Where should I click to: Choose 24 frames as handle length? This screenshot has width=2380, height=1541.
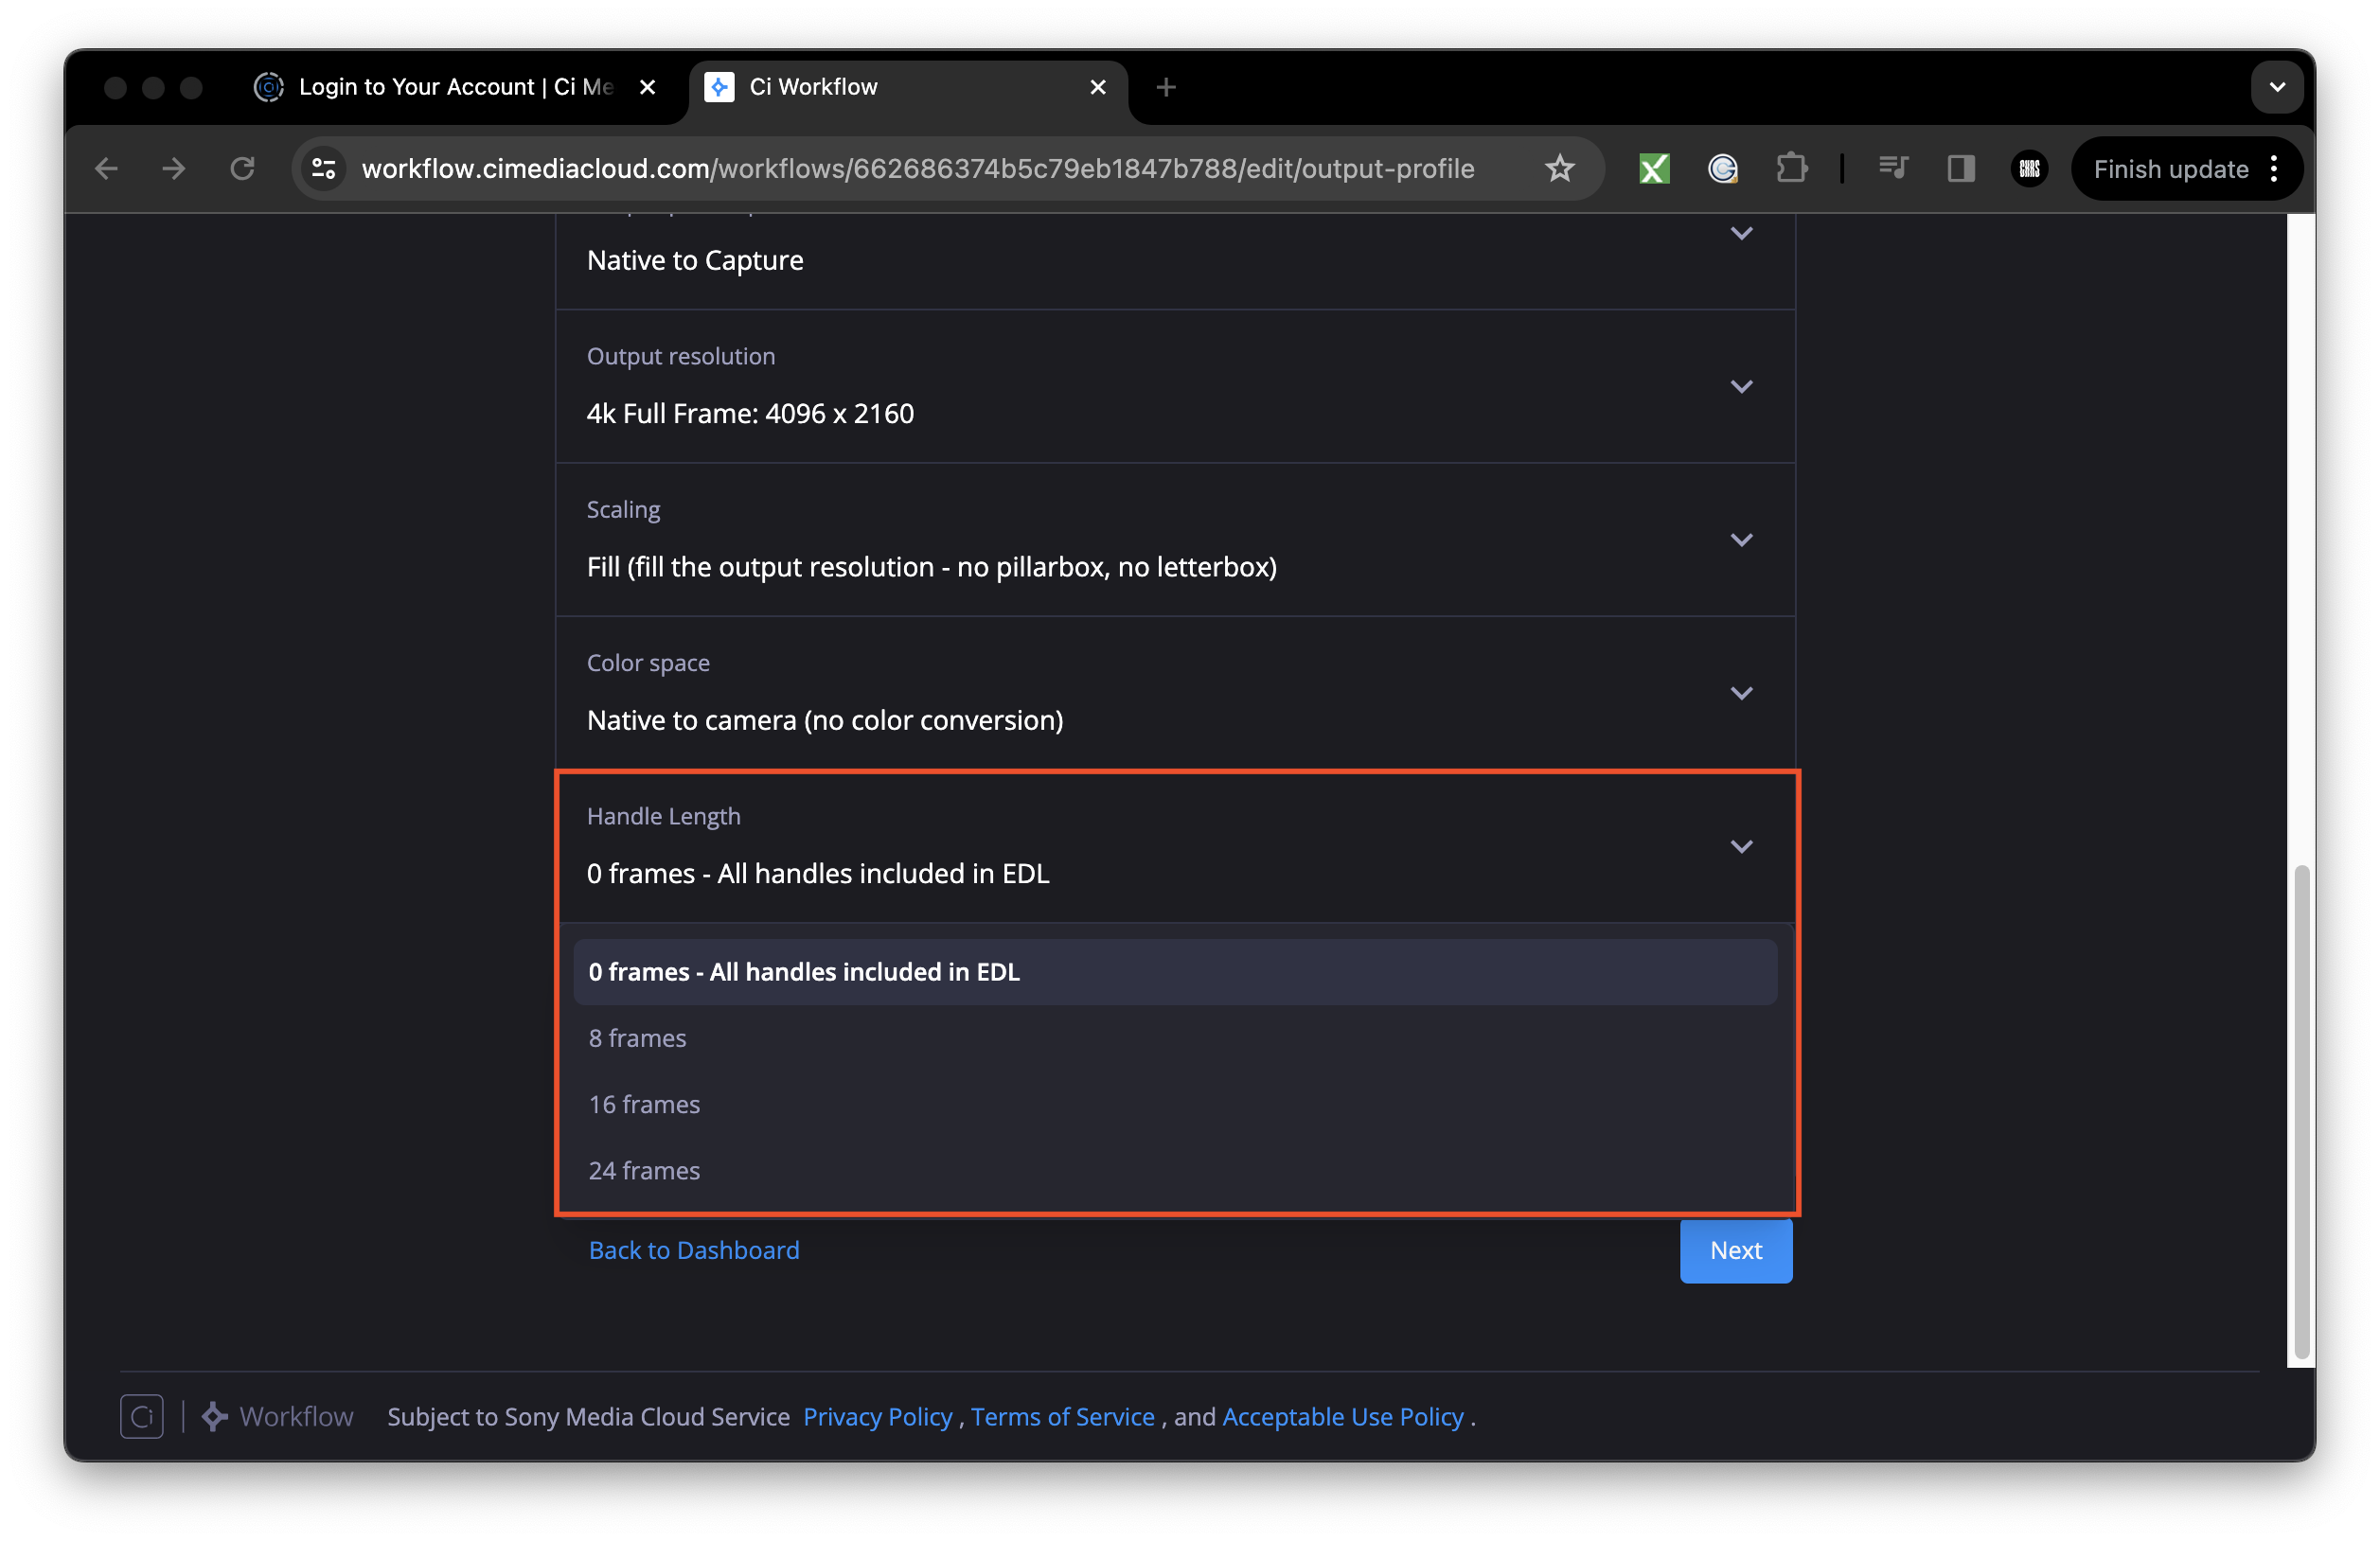(x=644, y=1170)
